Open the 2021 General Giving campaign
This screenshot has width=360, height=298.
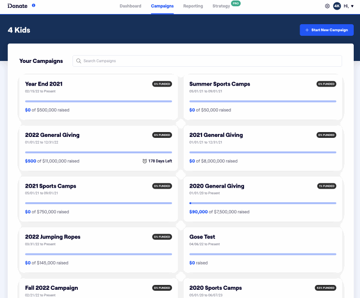263,148
